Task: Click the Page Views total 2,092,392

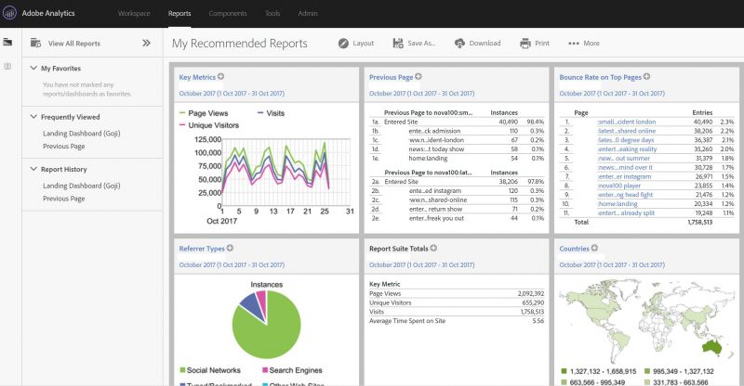Action: [x=530, y=293]
